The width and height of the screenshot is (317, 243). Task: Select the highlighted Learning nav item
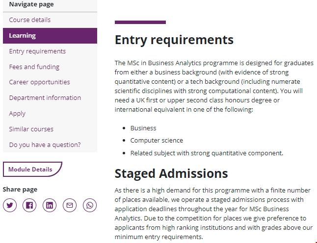click(23, 36)
